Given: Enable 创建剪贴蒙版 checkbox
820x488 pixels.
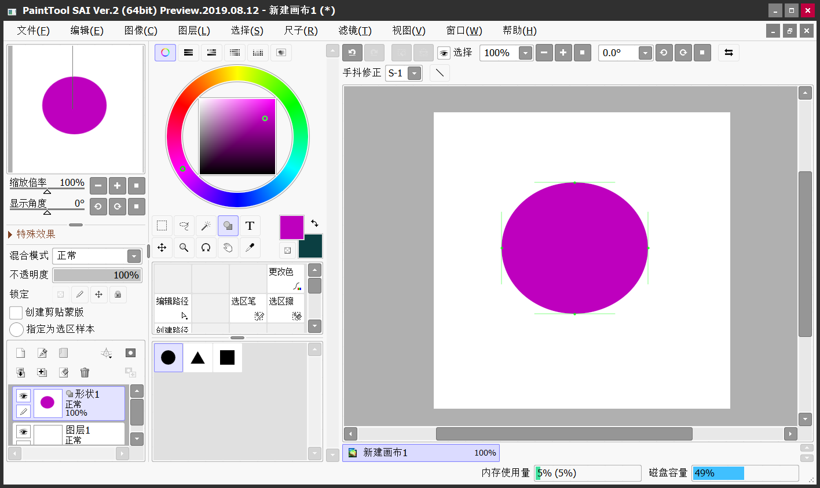Looking at the screenshot, I should [16, 313].
